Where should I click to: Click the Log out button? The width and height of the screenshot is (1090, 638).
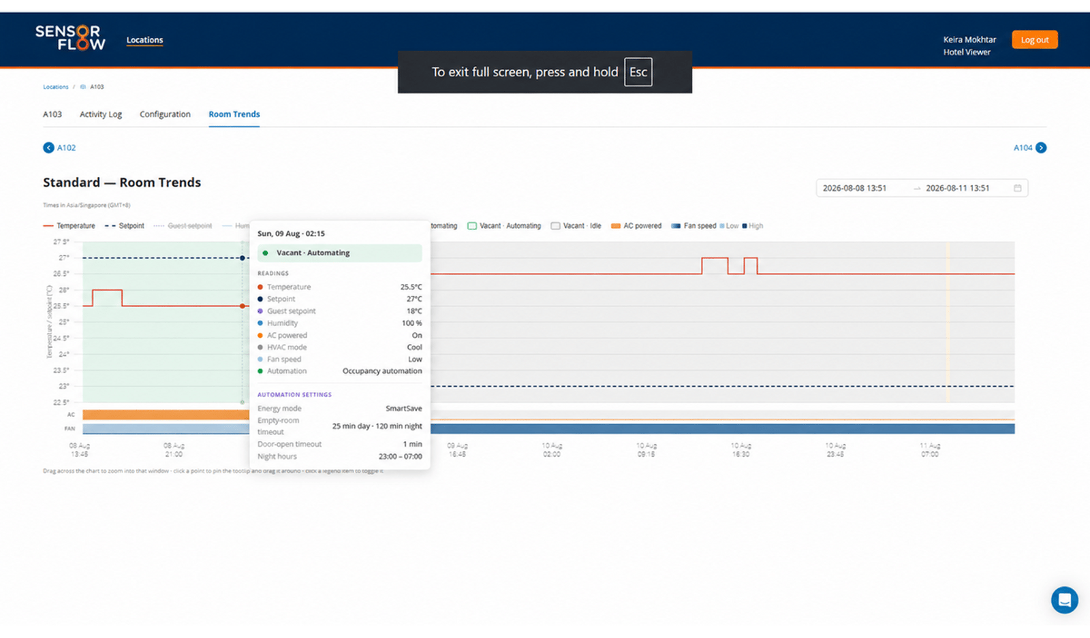1034,40
